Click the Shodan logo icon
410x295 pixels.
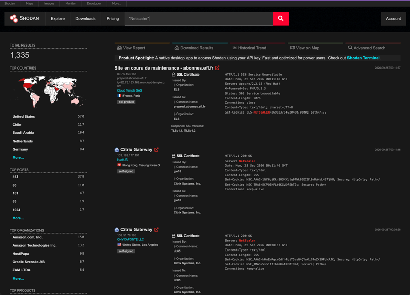click(x=14, y=18)
